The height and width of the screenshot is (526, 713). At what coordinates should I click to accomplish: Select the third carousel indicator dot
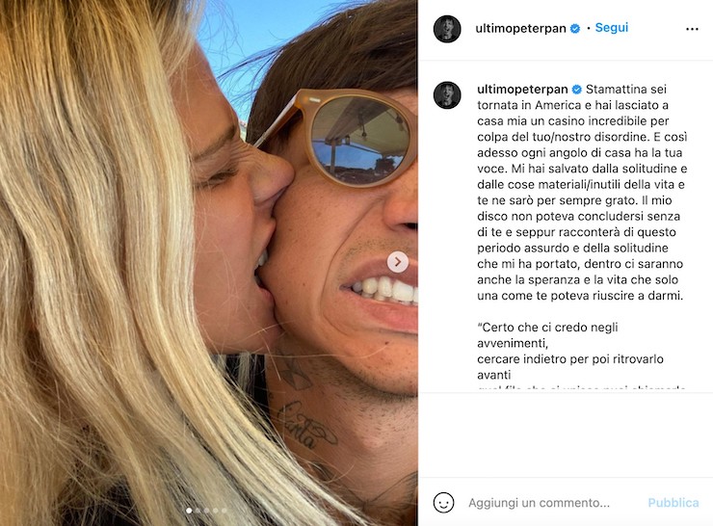[x=206, y=511]
